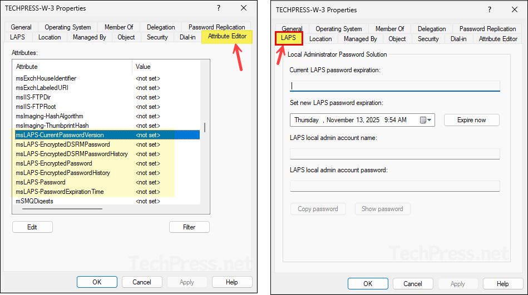Open Password Replication tab in right window
528x295 pixels.
click(487, 28)
